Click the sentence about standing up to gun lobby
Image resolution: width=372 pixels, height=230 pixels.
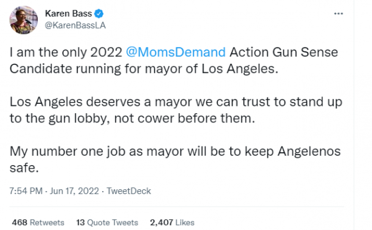pos(176,110)
